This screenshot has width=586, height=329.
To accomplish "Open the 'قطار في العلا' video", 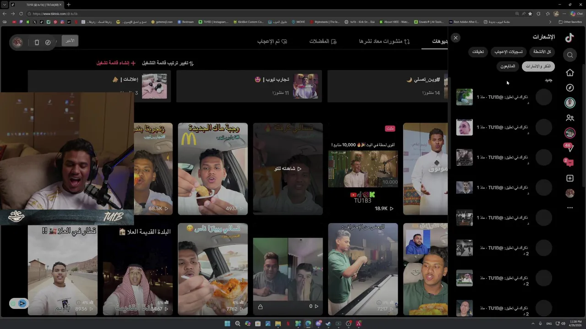I will click(63, 270).
